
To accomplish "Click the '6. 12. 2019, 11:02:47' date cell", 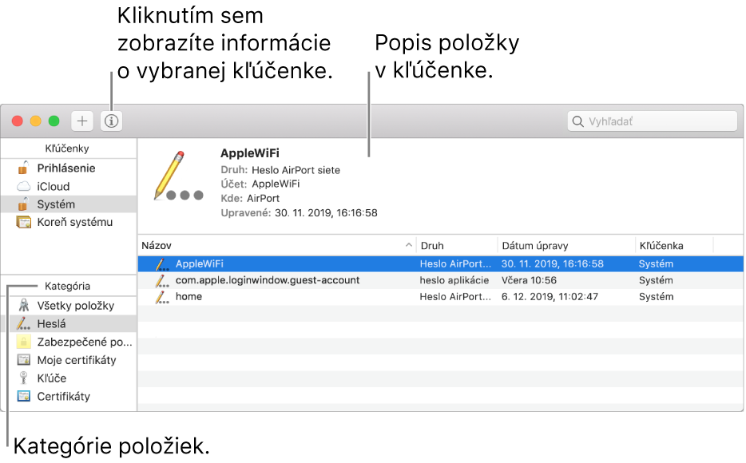I will click(x=550, y=297).
